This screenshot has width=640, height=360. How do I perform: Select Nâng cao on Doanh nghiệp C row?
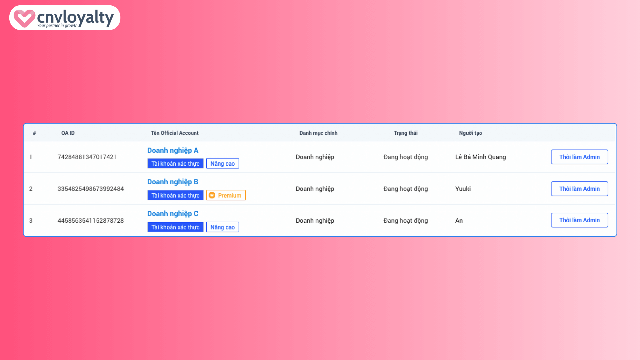(x=222, y=227)
